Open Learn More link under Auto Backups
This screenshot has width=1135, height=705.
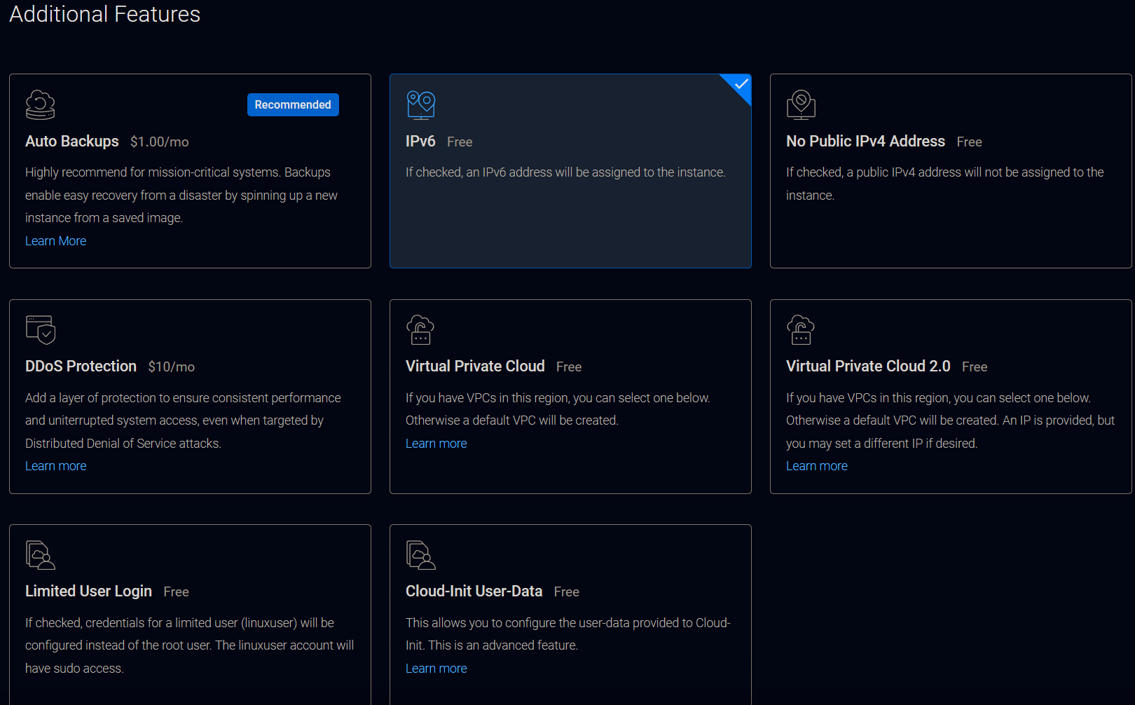point(56,241)
